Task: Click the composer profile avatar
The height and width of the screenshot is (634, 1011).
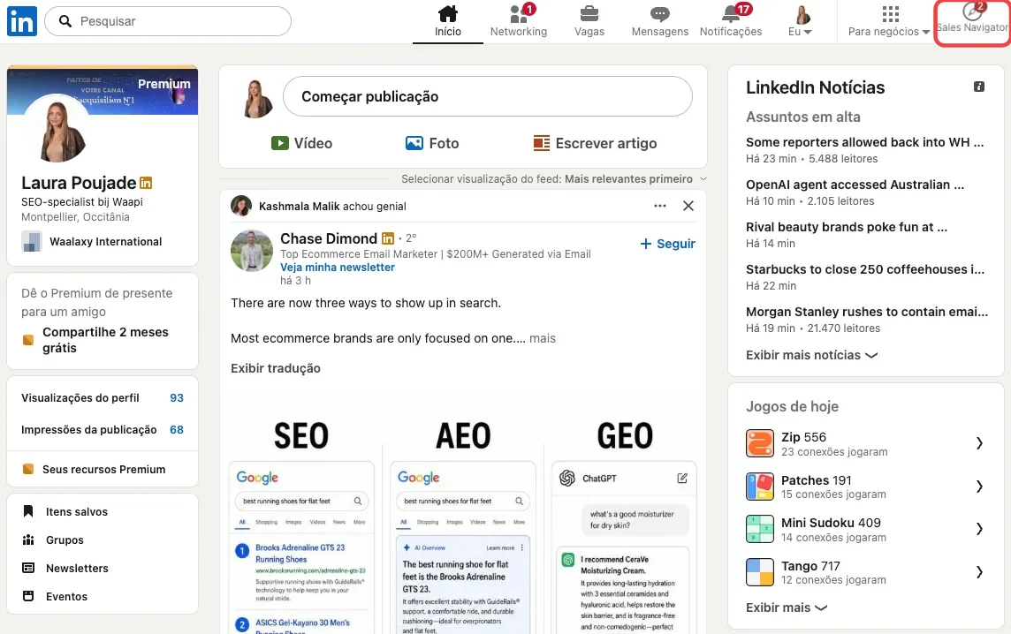Action: 257,98
